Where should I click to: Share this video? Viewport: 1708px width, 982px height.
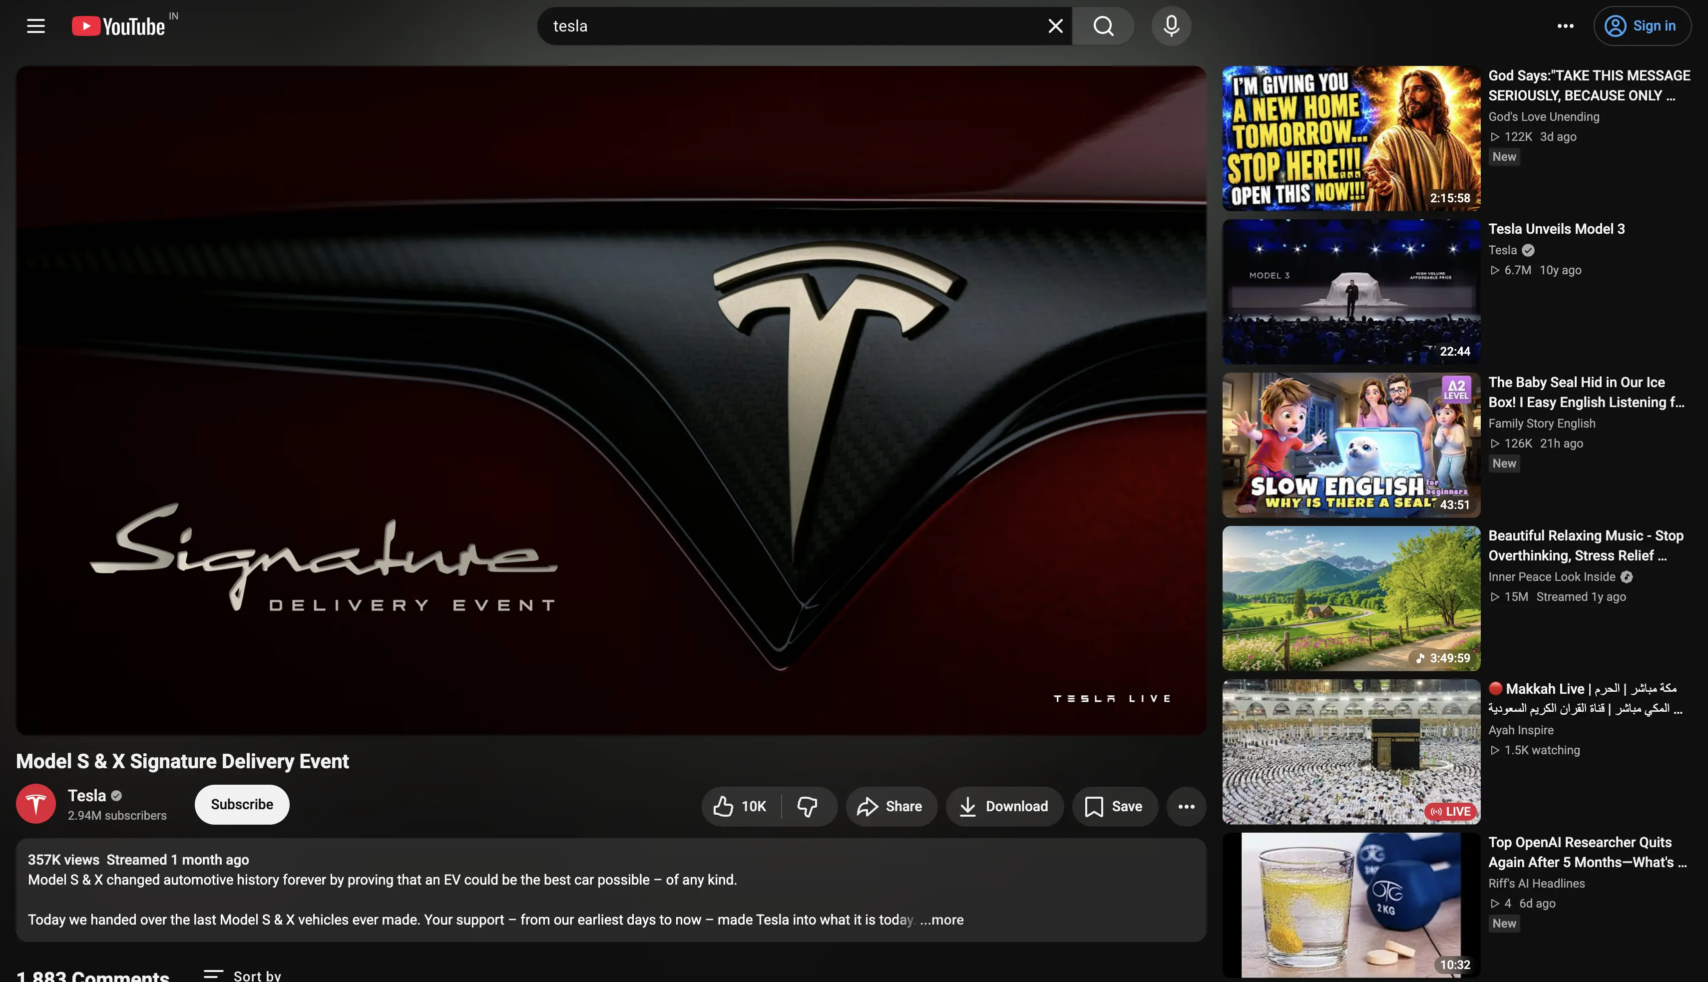[x=891, y=807]
